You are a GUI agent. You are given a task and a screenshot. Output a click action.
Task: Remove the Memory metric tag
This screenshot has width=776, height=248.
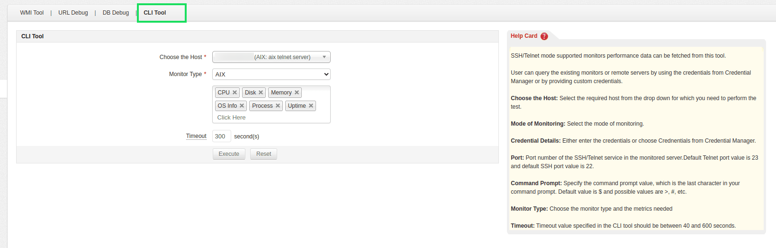297,93
